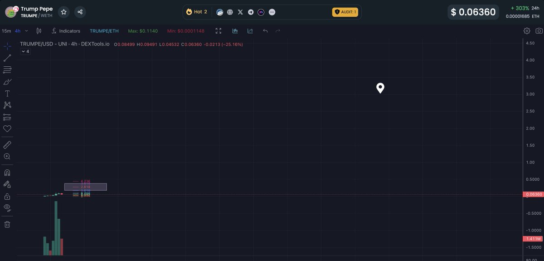Open the Telegram social link icon
Screen dimensions: 544x261
click(x=251, y=12)
